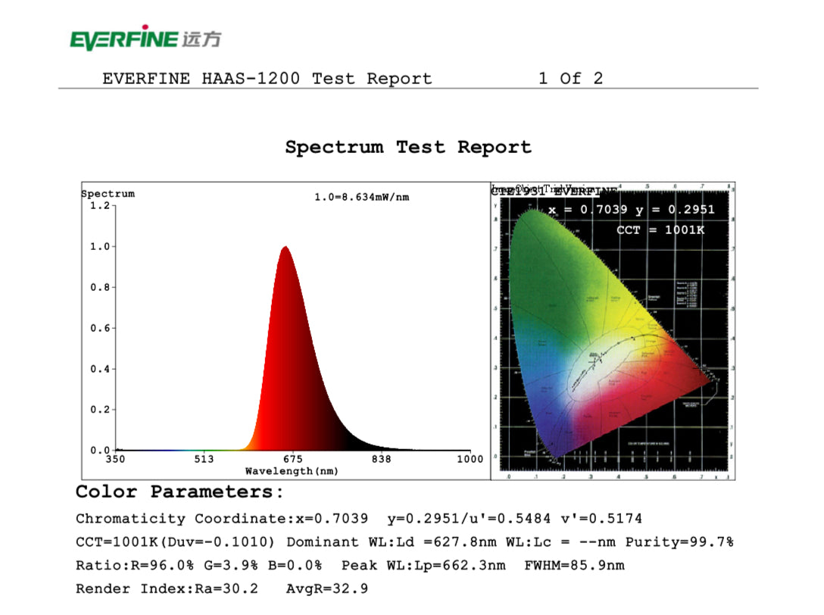Click the 'Color Parameters:' section heading
This screenshot has height=615, width=824.
(x=179, y=492)
